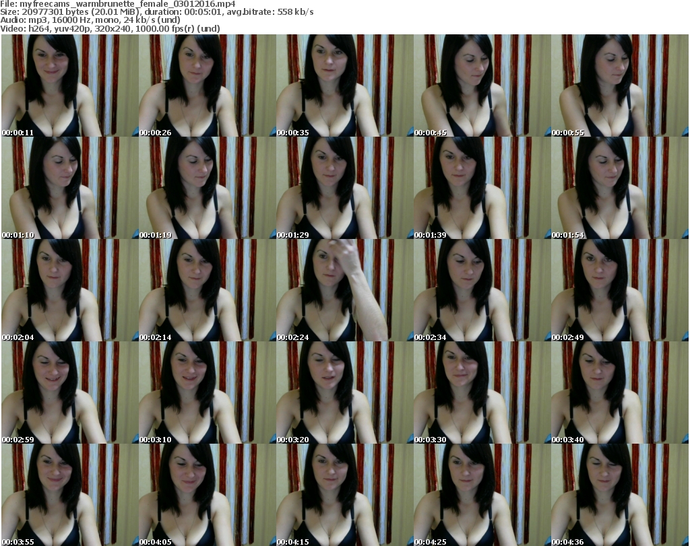The height and width of the screenshot is (546, 690).
Task: Select the thumbnail stamped 00:00:45
Action: 482,86
